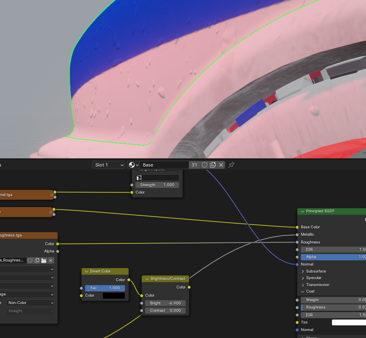Toggle fake user shield for Roughness image
Image resolution: width=366 pixels, height=338 pixels.
(x=30, y=260)
